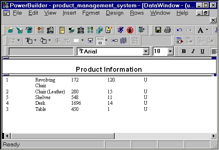219x150 pixels.
Task: Open the font size 10 dropdown
Action: [170, 51]
